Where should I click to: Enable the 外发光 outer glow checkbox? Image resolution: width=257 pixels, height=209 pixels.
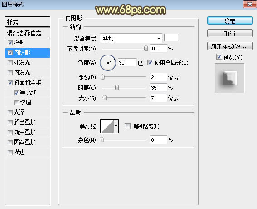coord(10,63)
